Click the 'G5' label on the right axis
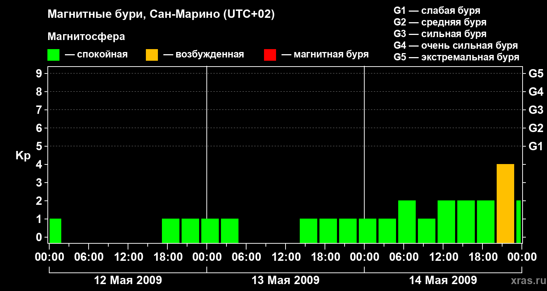 click(536, 73)
